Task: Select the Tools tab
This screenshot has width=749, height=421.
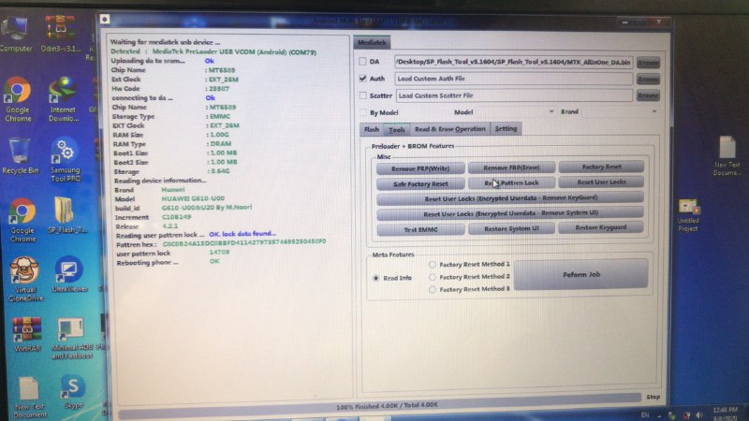Action: click(396, 129)
